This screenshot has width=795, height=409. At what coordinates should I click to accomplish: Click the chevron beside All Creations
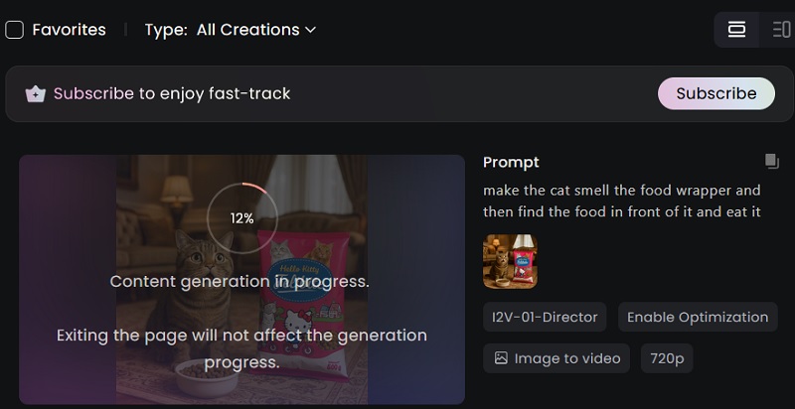point(310,30)
